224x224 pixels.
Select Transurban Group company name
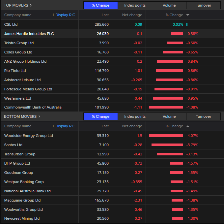click(20, 154)
